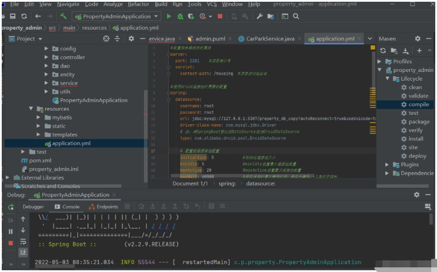Select the Console tab in the Debug panel
Screen dimensions: 437x272
click(x=67, y=206)
